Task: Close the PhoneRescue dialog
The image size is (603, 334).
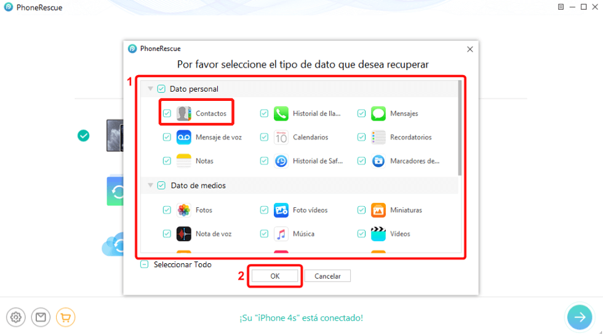Action: 470,49
